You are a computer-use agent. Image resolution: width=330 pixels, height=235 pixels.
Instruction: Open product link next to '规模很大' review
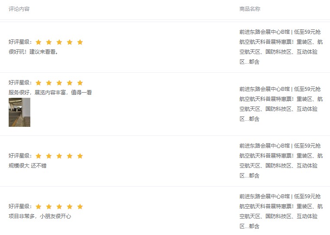coord(281,161)
